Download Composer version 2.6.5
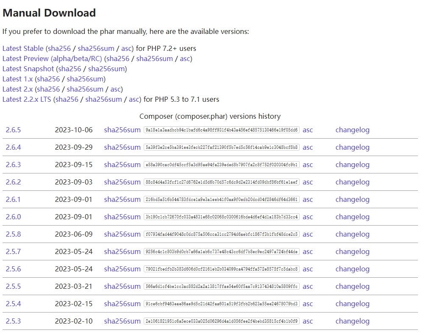 click(x=13, y=130)
